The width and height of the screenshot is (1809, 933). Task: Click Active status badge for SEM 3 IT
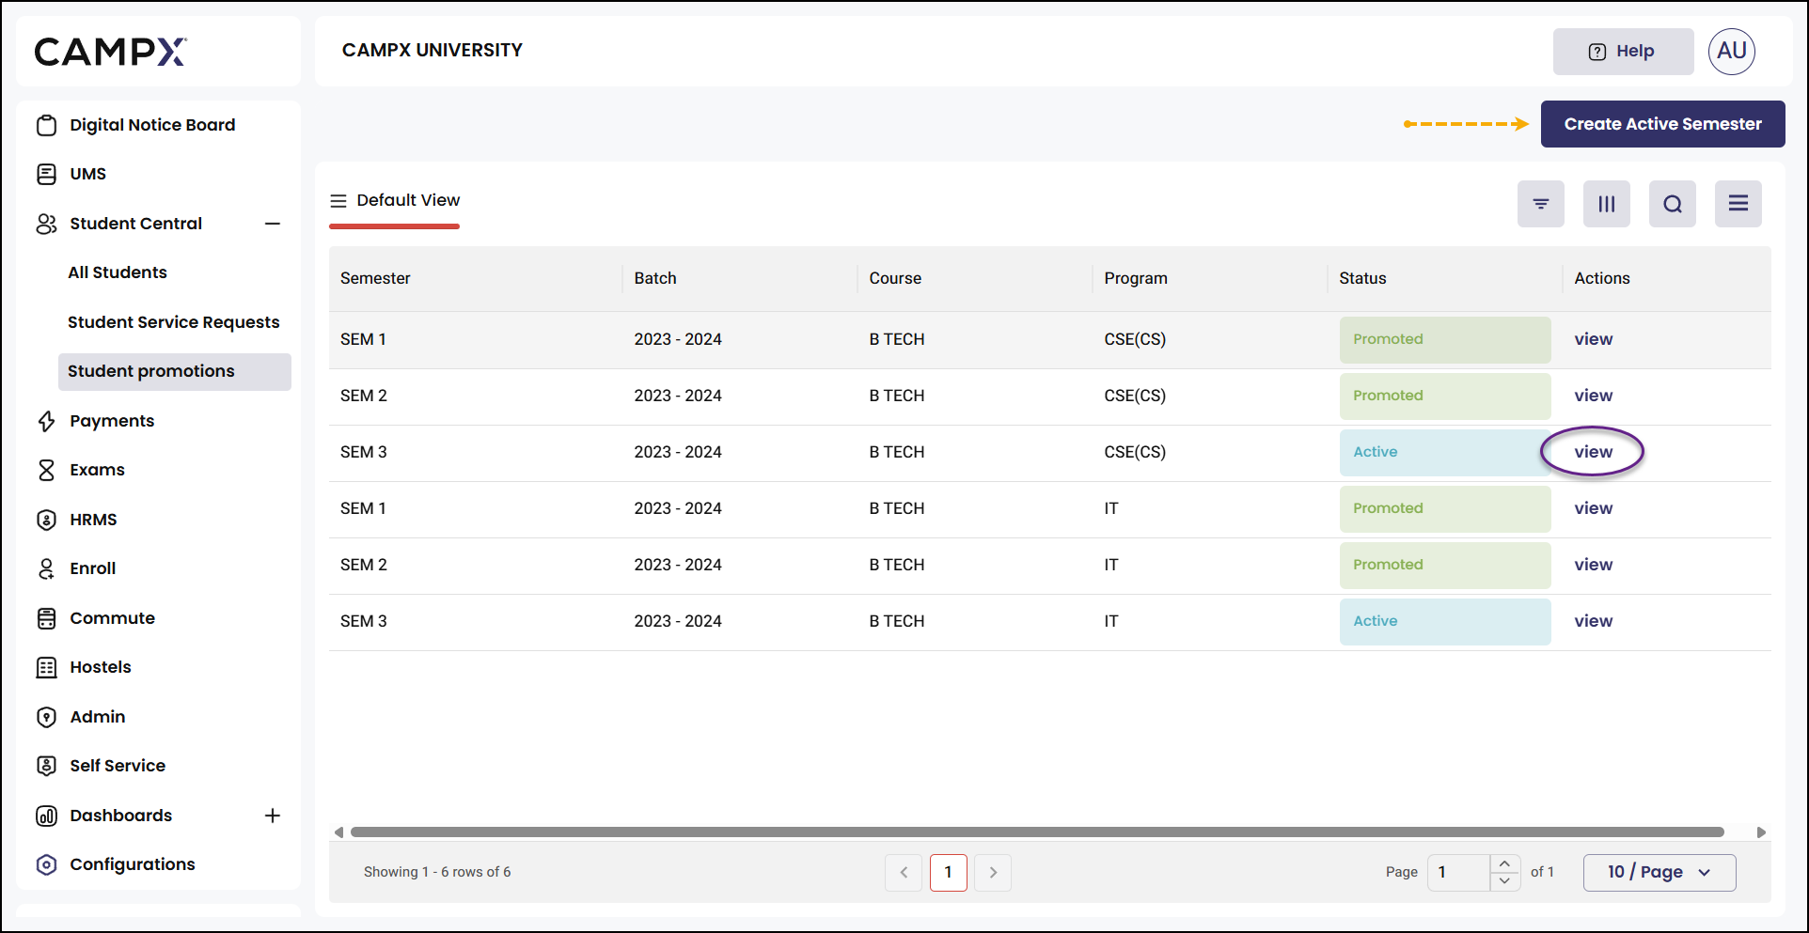tap(1445, 621)
